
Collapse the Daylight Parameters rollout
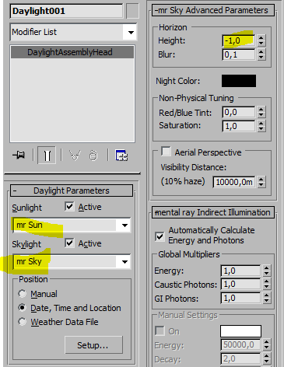[72, 190]
